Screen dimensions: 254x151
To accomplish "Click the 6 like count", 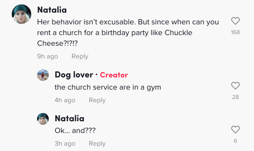I will [235, 141].
